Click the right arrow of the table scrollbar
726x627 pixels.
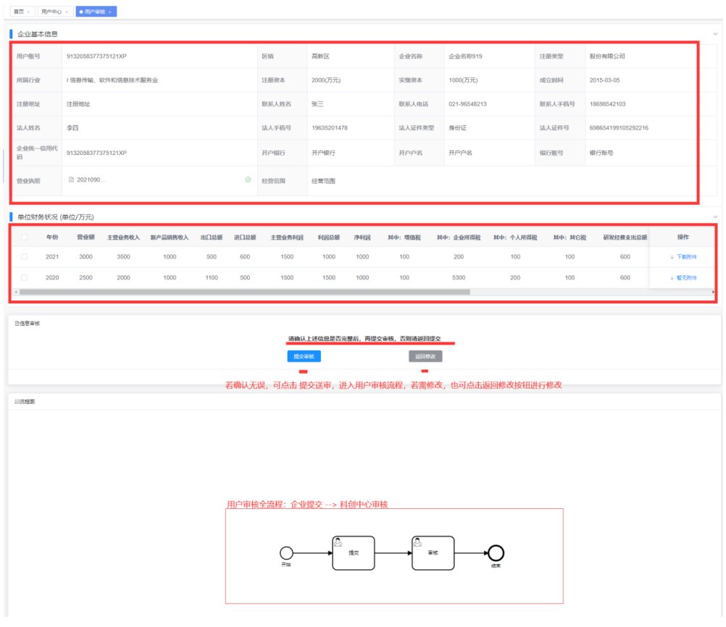click(712, 292)
